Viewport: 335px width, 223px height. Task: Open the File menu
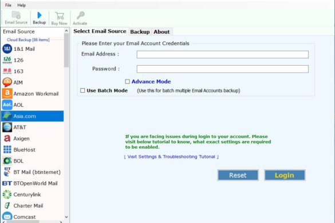(8, 5)
